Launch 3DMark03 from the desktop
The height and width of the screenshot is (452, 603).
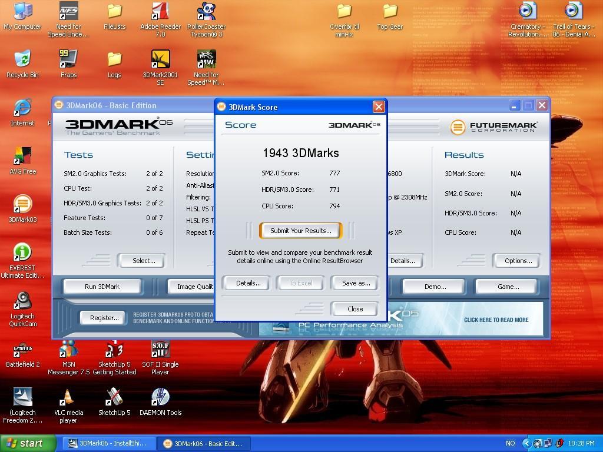point(23,209)
